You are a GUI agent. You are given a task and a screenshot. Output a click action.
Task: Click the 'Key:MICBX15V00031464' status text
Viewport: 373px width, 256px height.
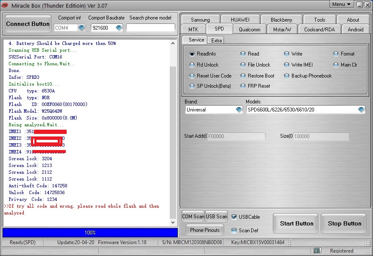[x=258, y=242]
